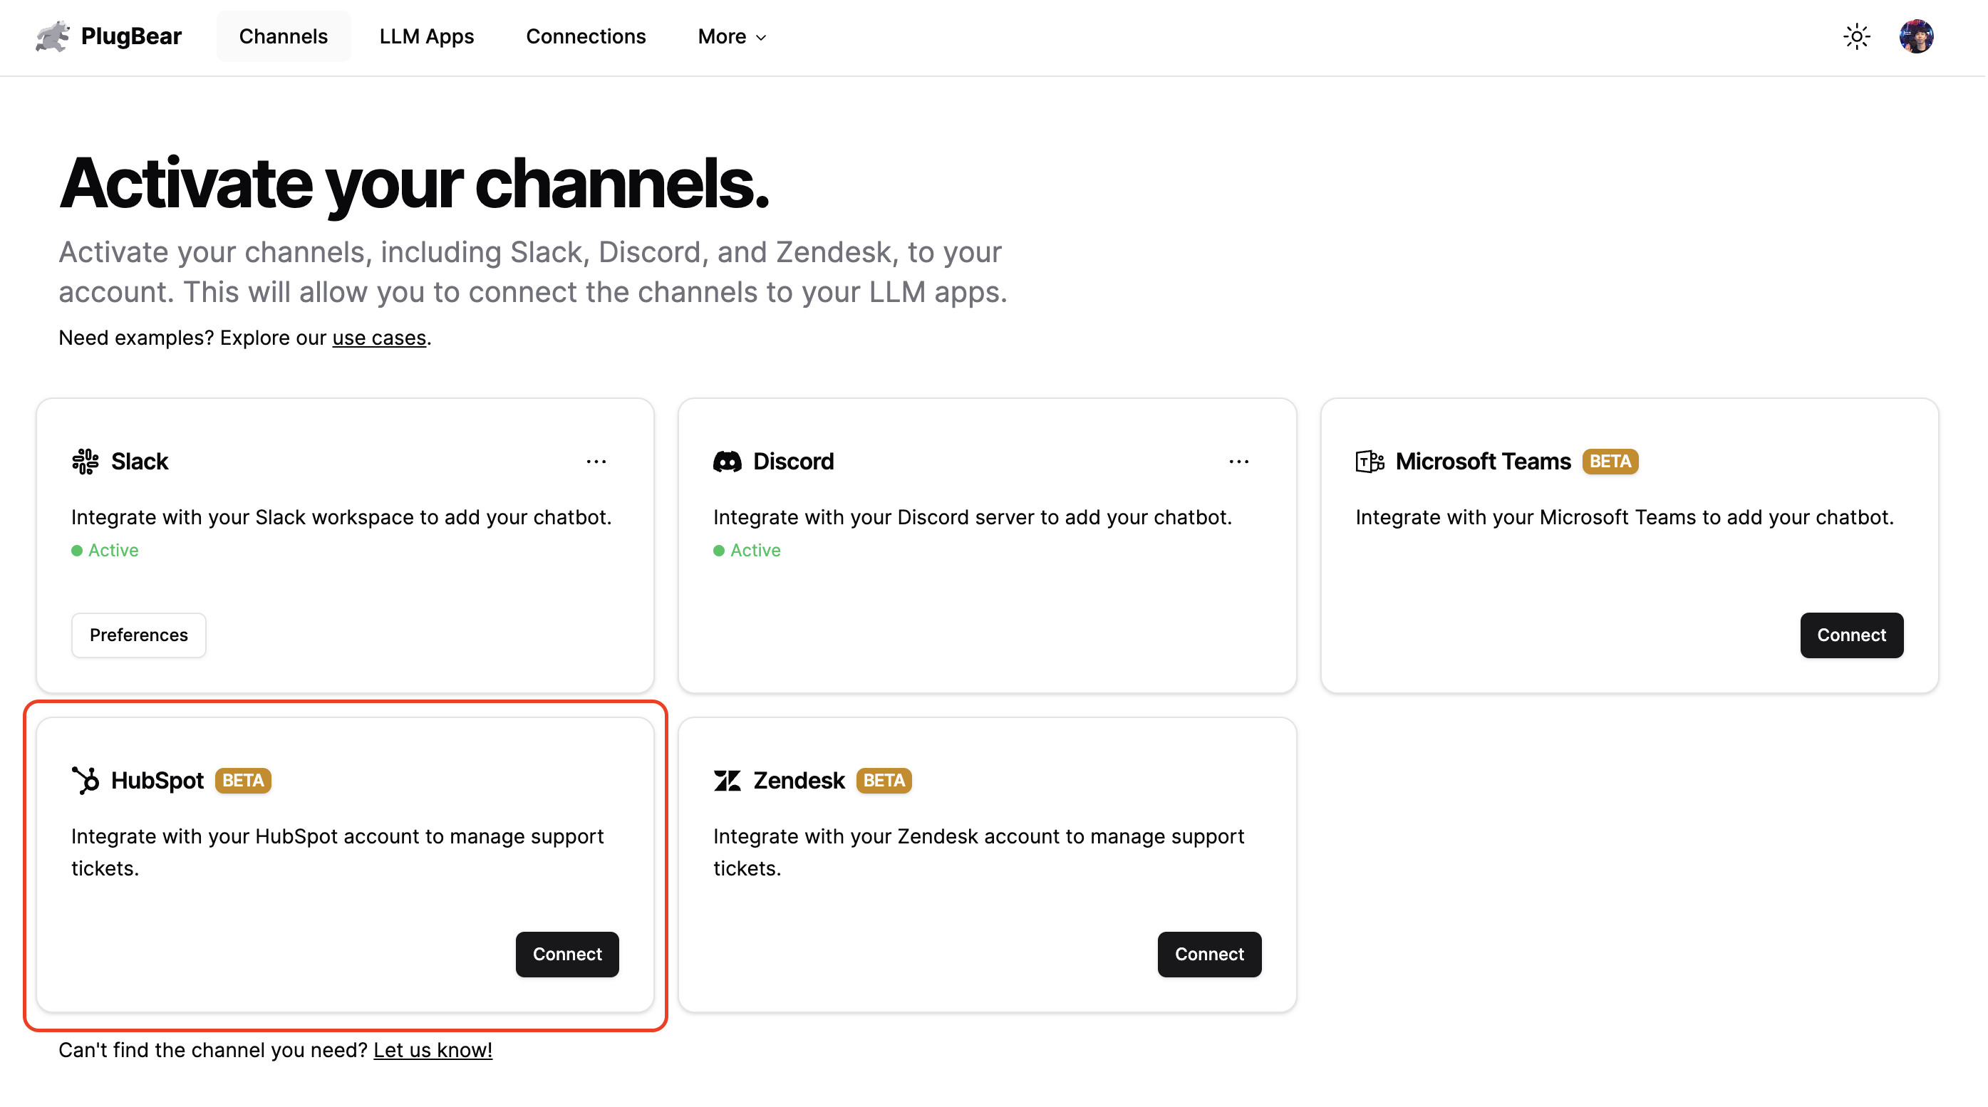Connect the HubSpot channel
This screenshot has width=1988, height=1107.
(x=567, y=955)
